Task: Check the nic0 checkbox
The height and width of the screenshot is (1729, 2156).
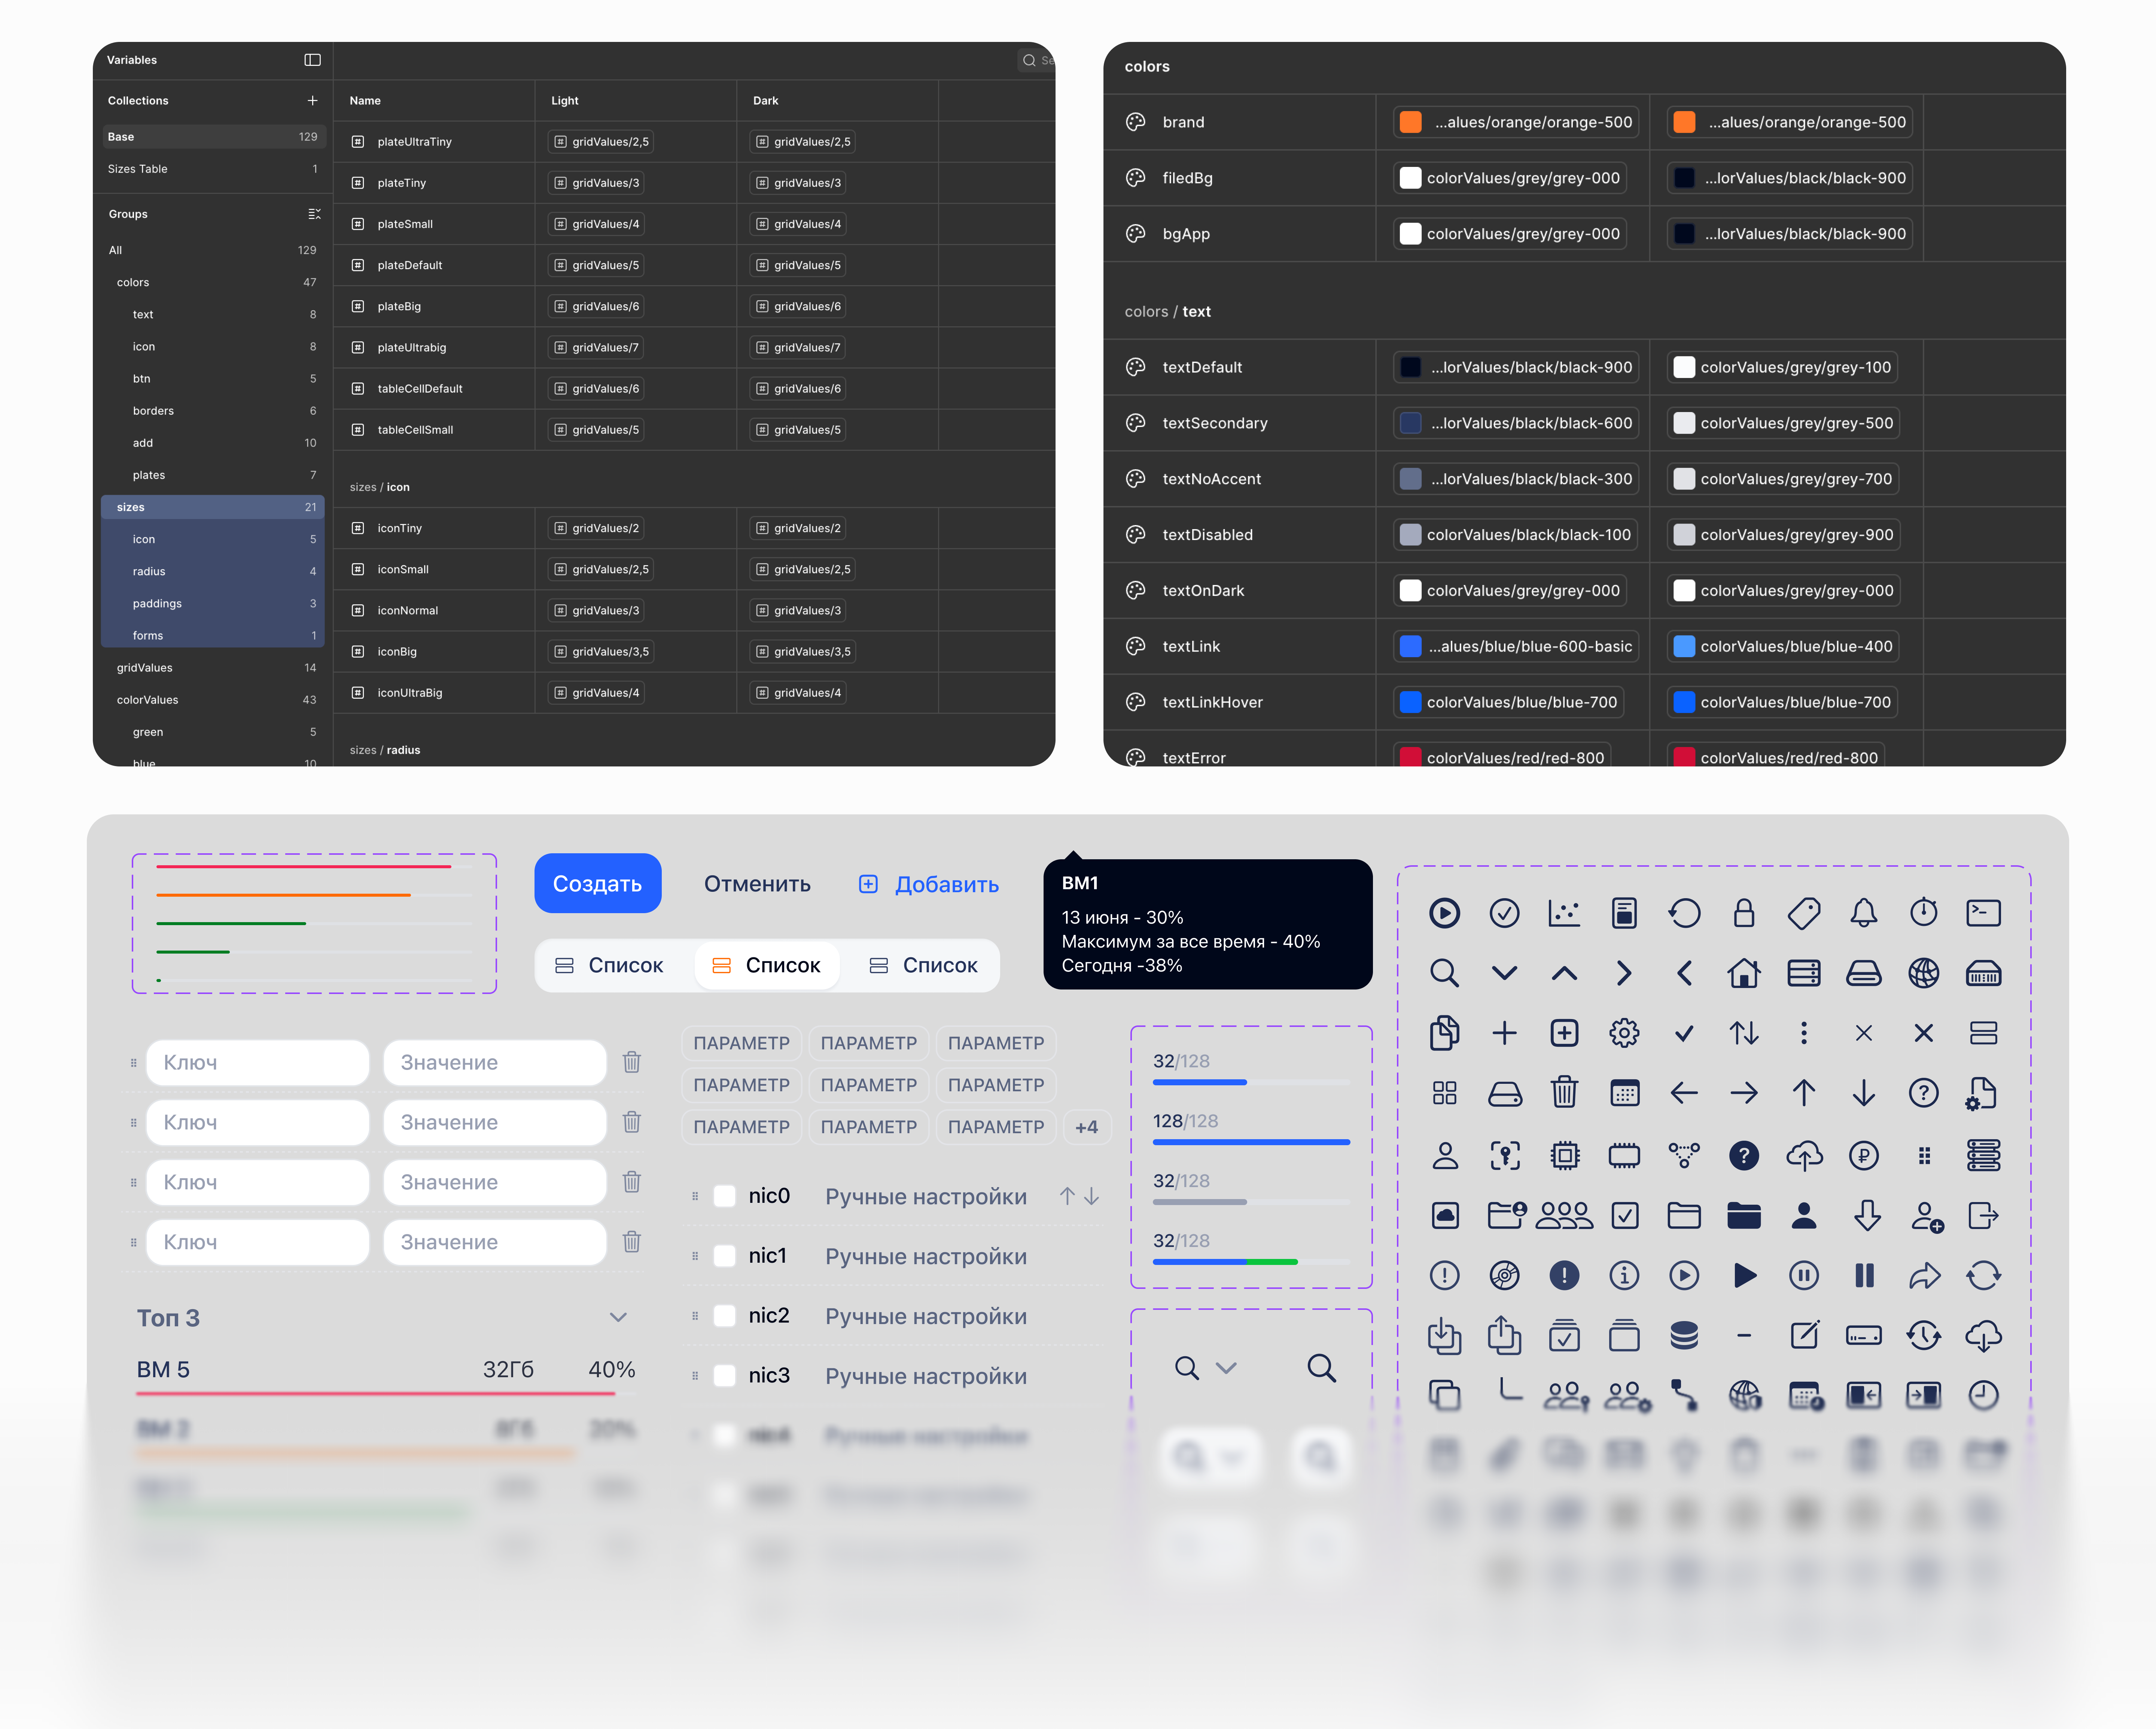Action: (725, 1196)
